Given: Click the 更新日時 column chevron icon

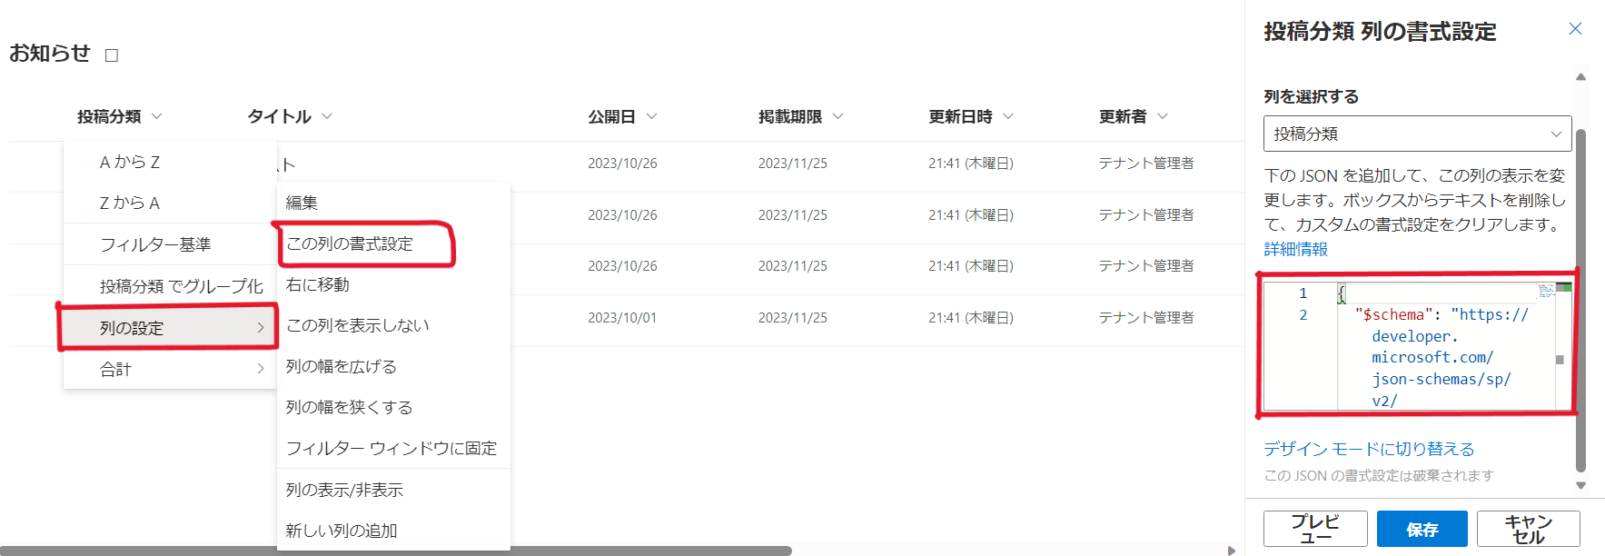Looking at the screenshot, I should pyautogui.click(x=1008, y=116).
